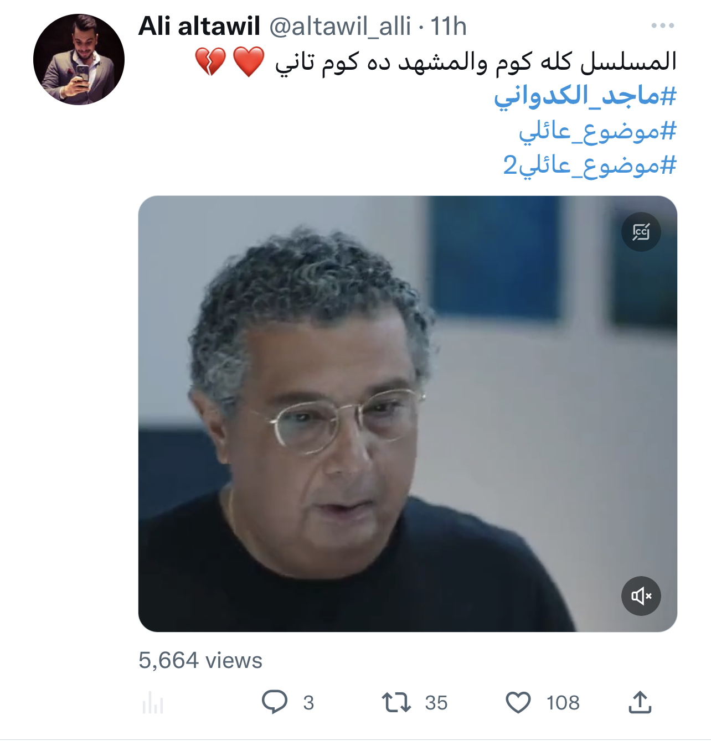
Task: Click the like count 108
Action: pyautogui.click(x=563, y=703)
